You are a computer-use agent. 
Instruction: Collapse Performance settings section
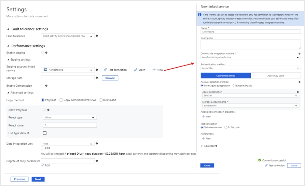(x=8, y=46)
